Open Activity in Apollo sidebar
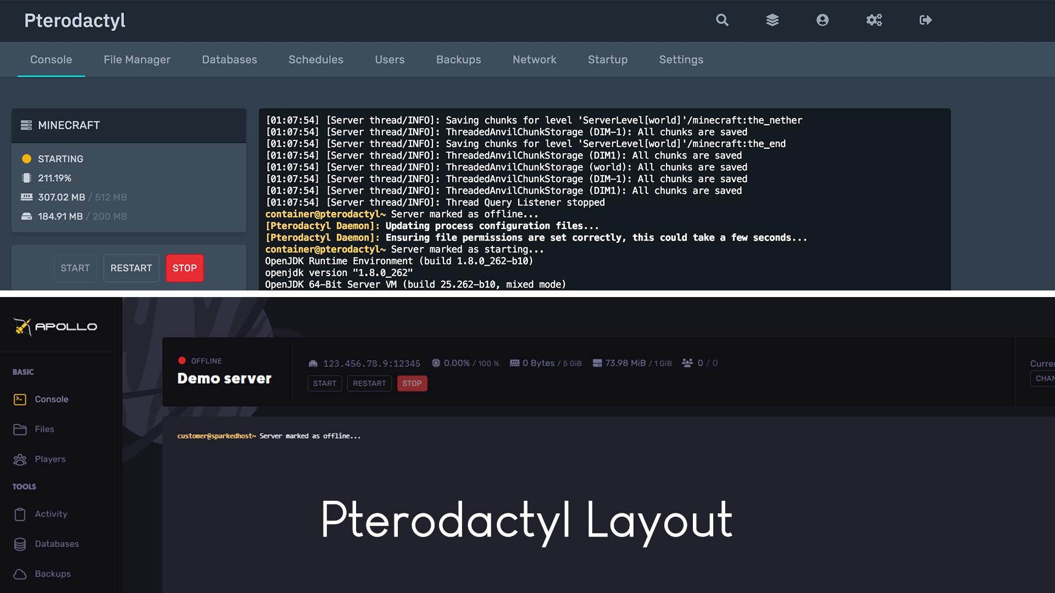Image resolution: width=1055 pixels, height=593 pixels. [51, 514]
